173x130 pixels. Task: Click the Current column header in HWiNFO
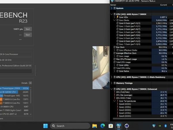pyautogui.click(x=163, y=5)
